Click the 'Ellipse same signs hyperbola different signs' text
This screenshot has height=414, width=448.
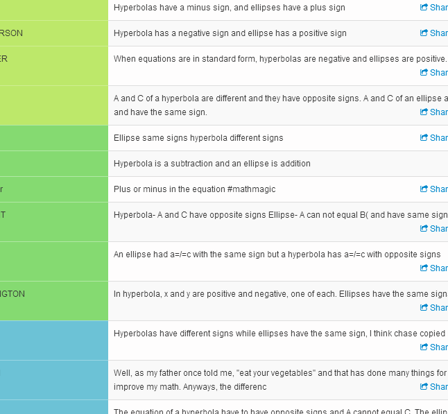[x=198, y=138]
